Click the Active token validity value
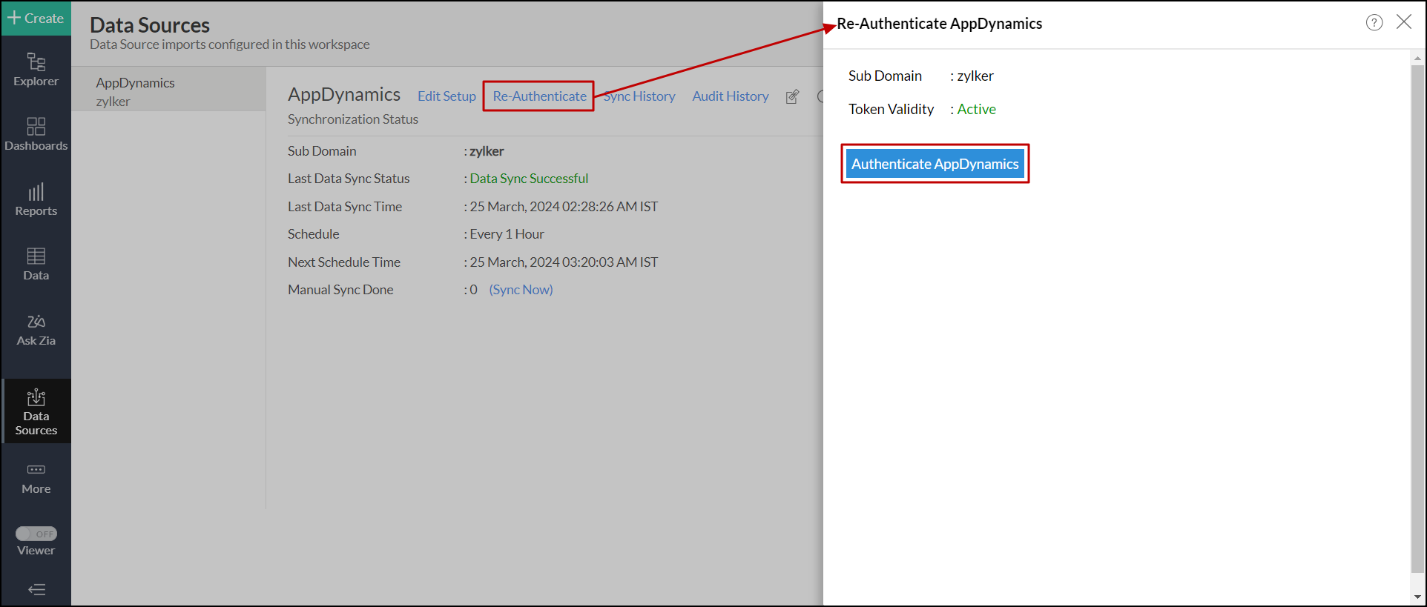 [x=976, y=109]
